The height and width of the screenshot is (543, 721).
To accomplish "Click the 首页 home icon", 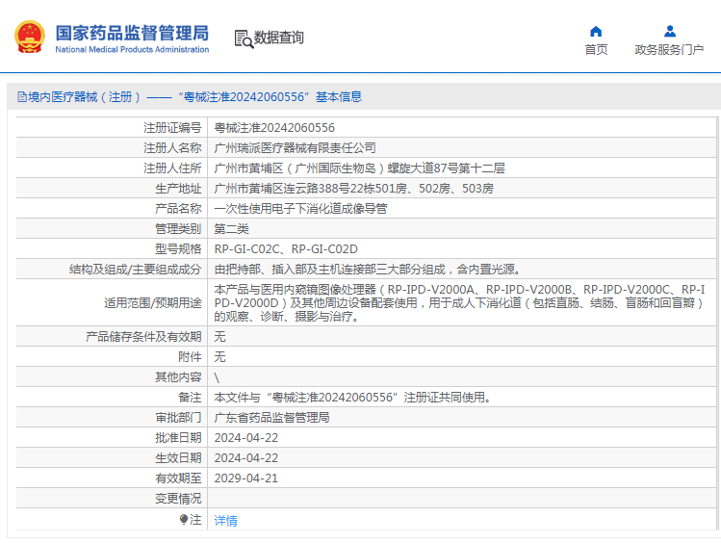I will click(x=596, y=31).
